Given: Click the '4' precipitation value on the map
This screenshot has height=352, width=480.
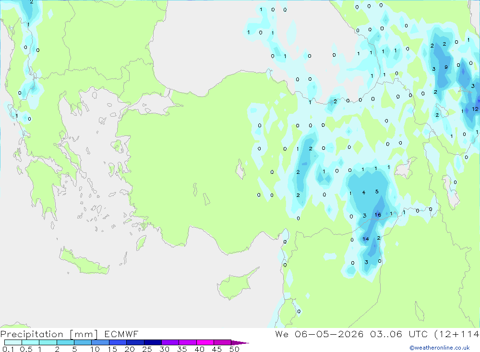Looking at the screenshot, I should [364, 193].
